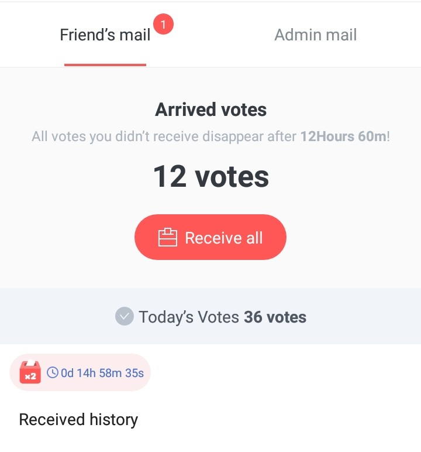Tap the large 12 votes count
The width and height of the screenshot is (421, 452).
(x=210, y=176)
